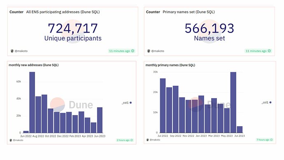284x160 pixels.
Task: Click _col1 legend dot in new addresses chart
Action: (130, 103)
